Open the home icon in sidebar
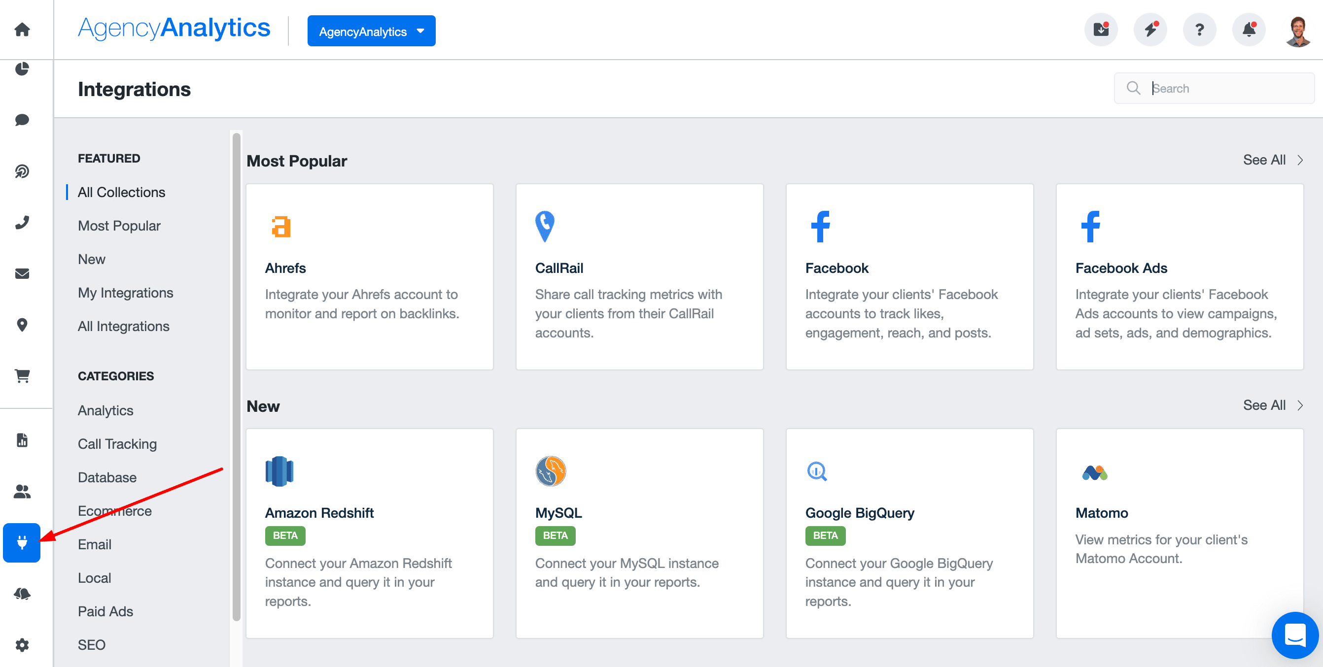The width and height of the screenshot is (1323, 667). click(22, 30)
